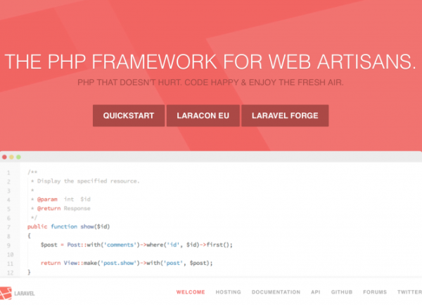
Task: Go to LARAVEL FORGE button
Action: 285,115
